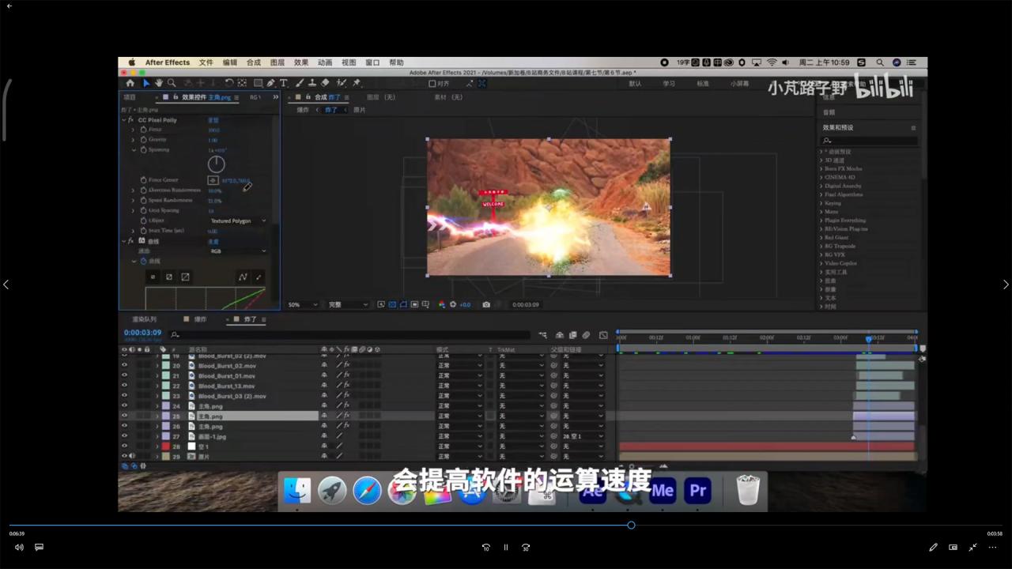Click the video player exit fullscreen icon
The image size is (1012, 569).
coord(973,547)
